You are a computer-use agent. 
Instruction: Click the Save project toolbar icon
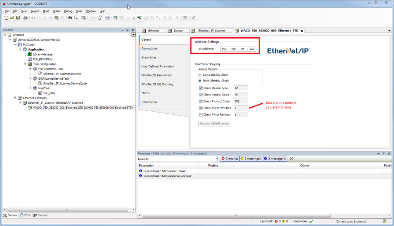18,18
